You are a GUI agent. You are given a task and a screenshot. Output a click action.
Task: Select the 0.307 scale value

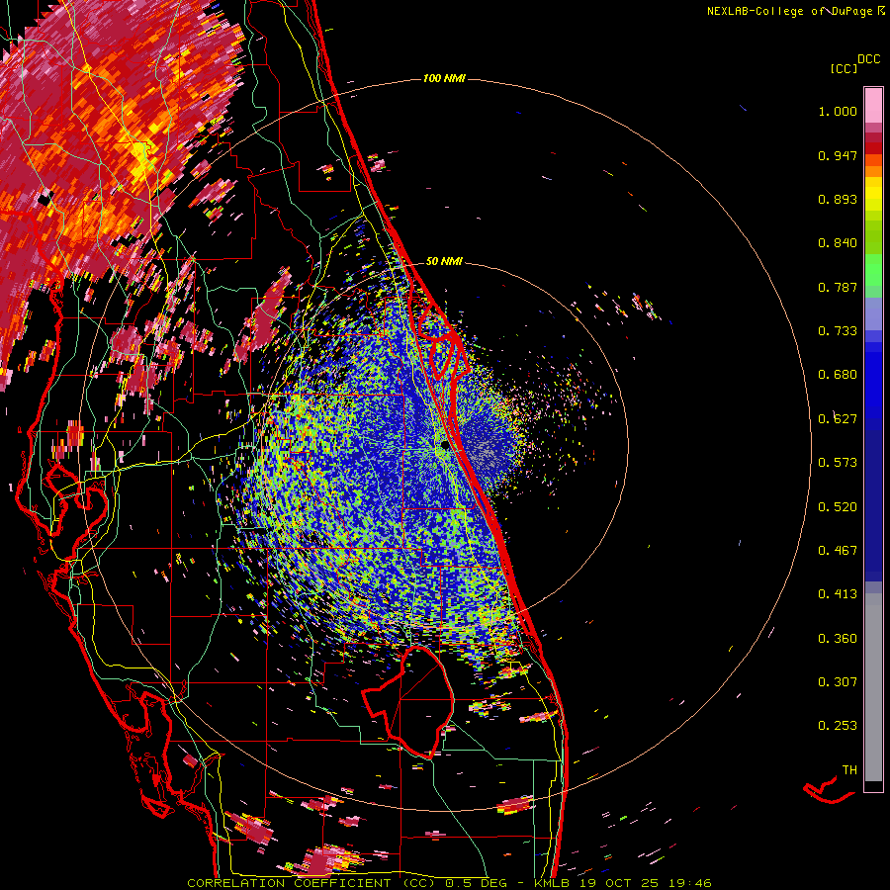838,682
